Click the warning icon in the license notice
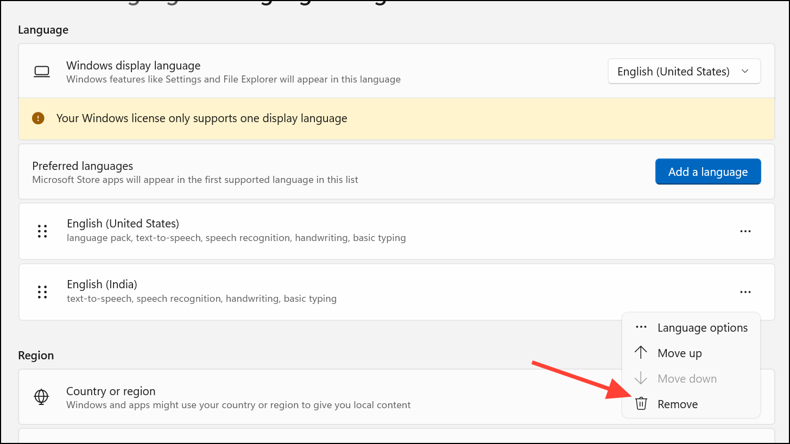Screen dimensions: 790x444 [x=38, y=118]
